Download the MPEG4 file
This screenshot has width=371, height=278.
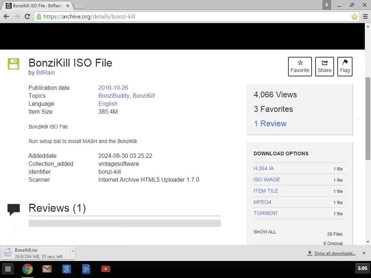click(262, 202)
